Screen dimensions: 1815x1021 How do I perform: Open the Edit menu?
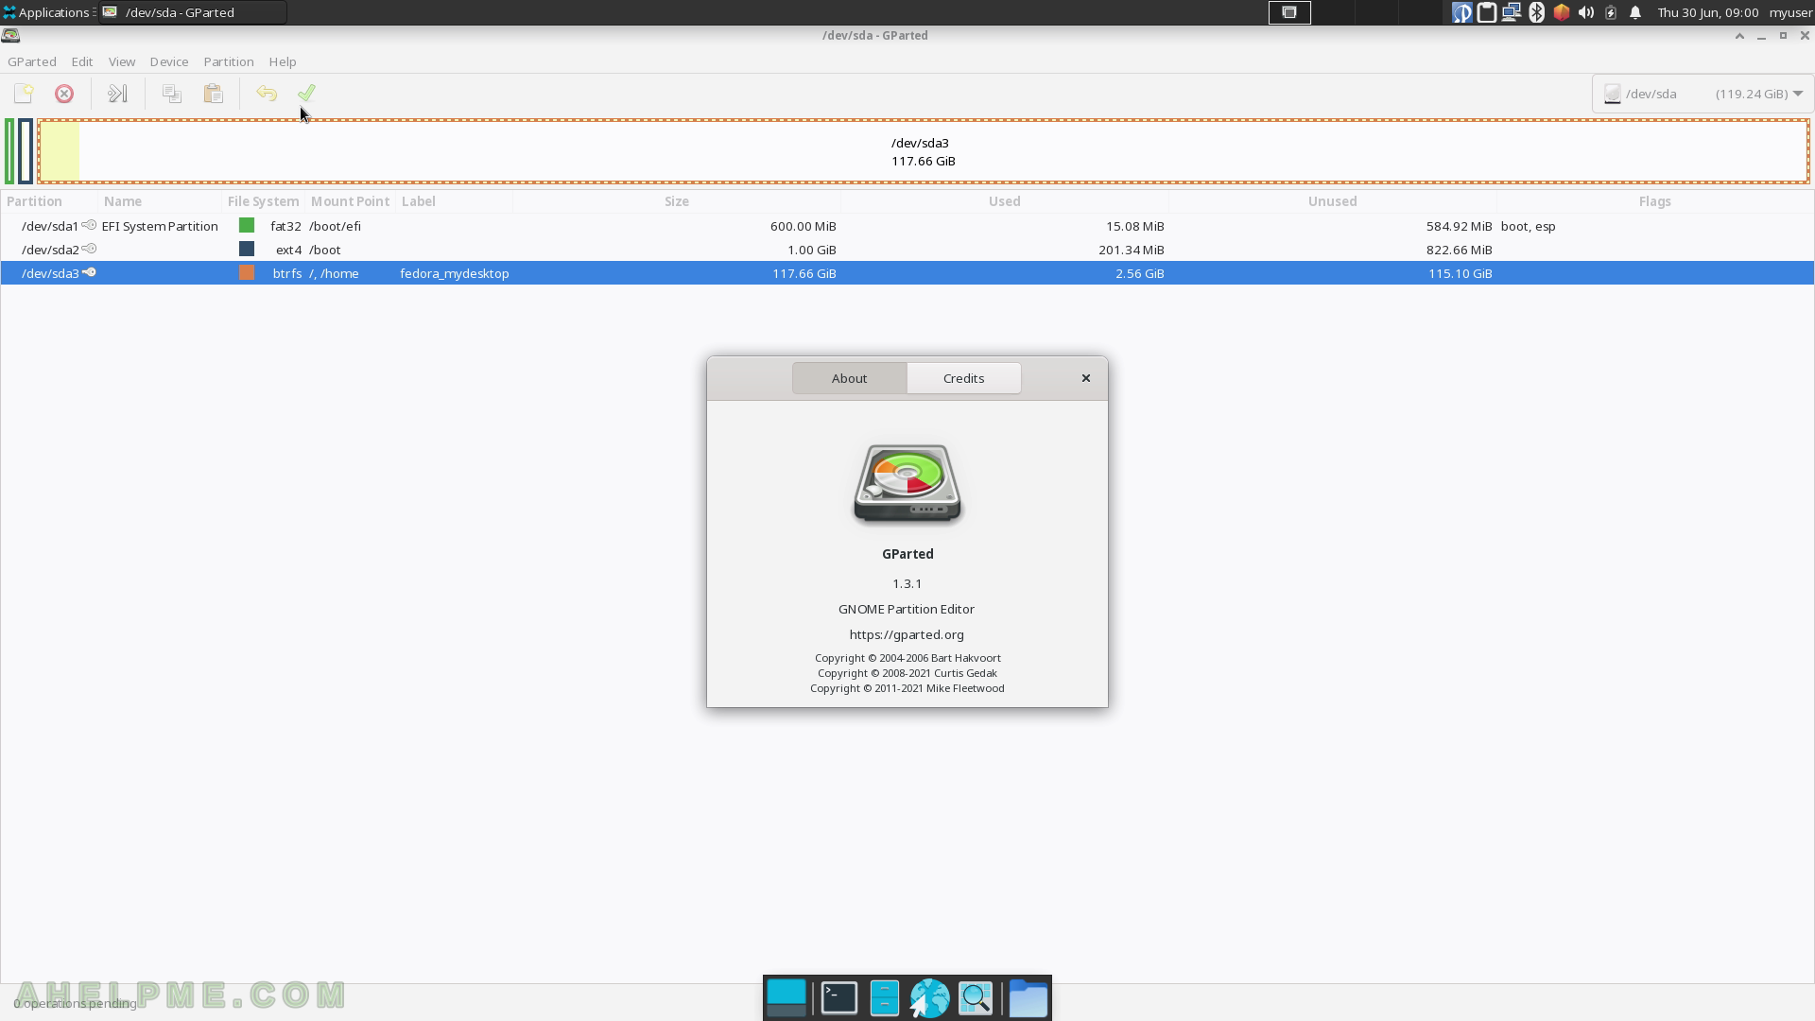[82, 61]
